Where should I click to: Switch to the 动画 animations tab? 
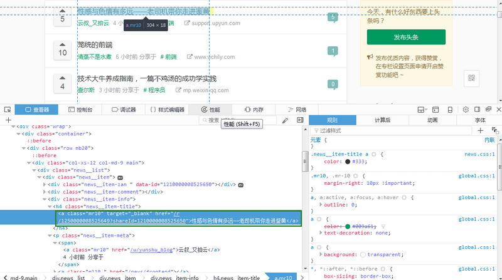pyautogui.click(x=432, y=120)
